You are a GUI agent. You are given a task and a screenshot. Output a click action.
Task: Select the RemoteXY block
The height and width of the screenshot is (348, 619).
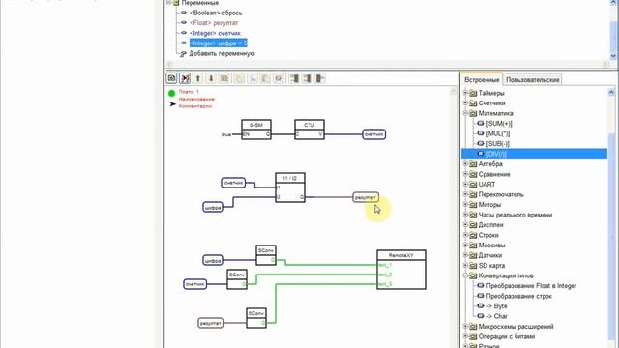click(401, 270)
